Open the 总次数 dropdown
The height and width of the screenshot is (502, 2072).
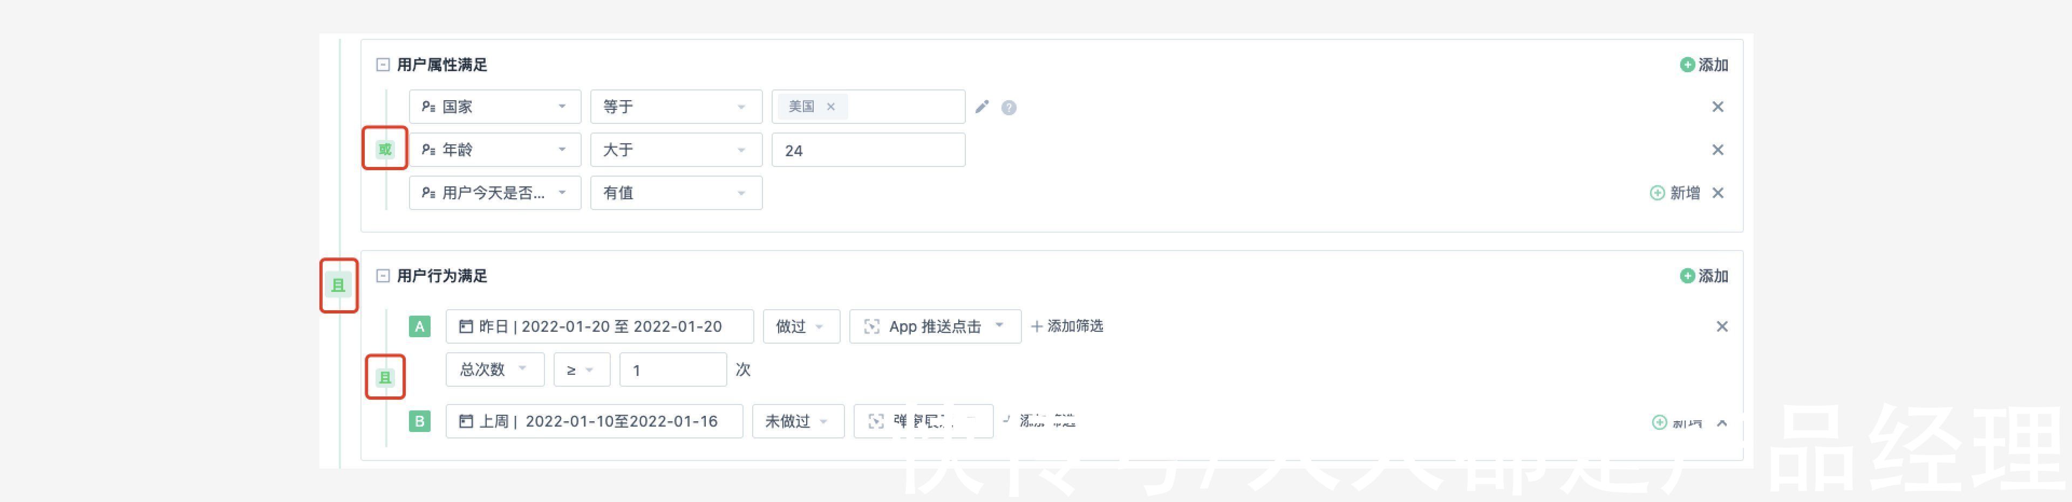point(495,369)
